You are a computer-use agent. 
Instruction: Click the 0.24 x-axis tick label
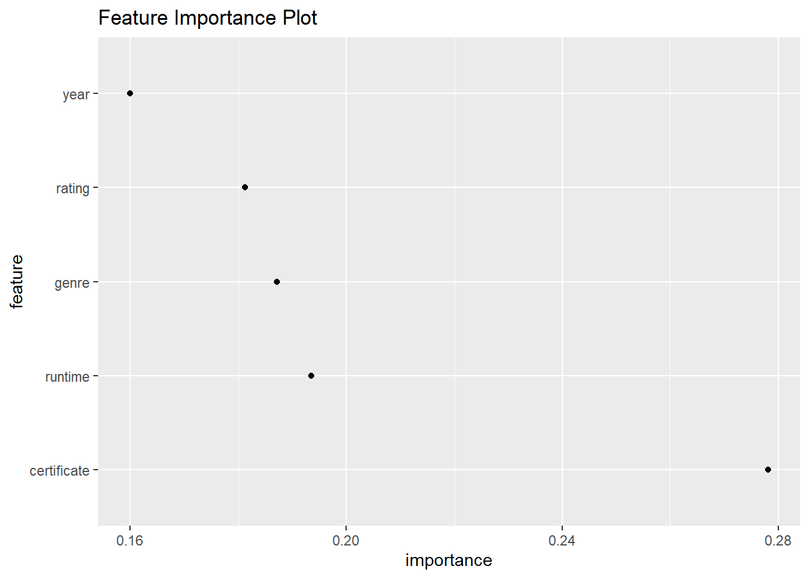click(x=562, y=541)
